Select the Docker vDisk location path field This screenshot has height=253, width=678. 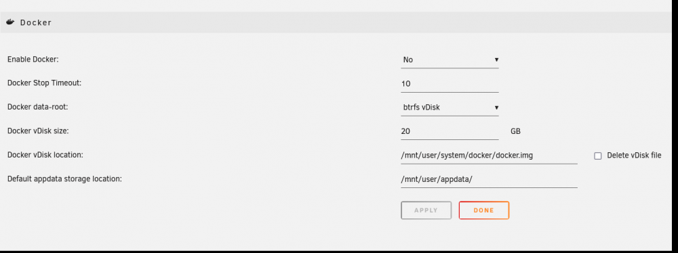coord(489,156)
